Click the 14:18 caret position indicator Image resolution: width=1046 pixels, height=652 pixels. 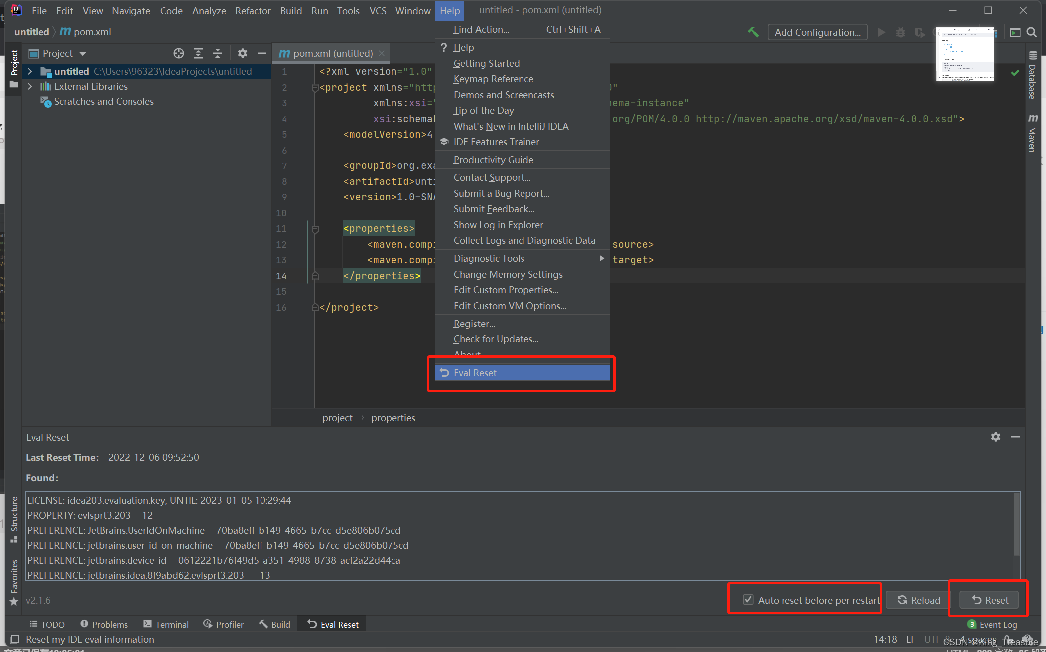(x=885, y=639)
